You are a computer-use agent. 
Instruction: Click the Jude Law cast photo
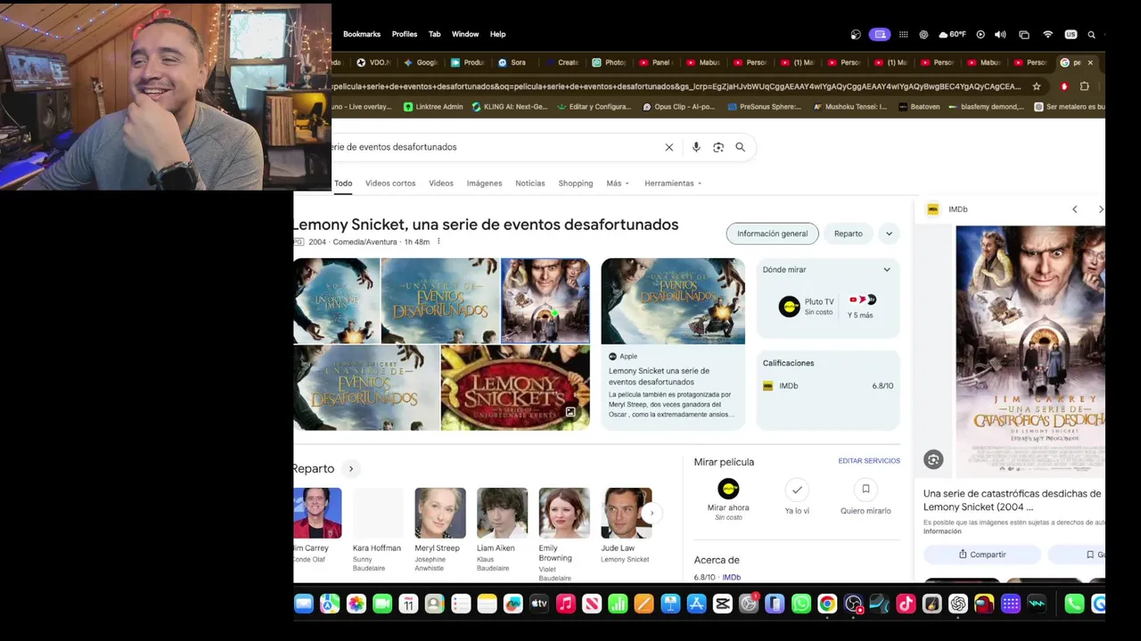click(626, 513)
